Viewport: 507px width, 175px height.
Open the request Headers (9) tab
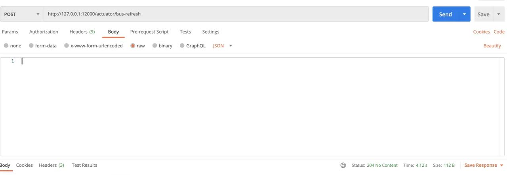pyautogui.click(x=82, y=32)
